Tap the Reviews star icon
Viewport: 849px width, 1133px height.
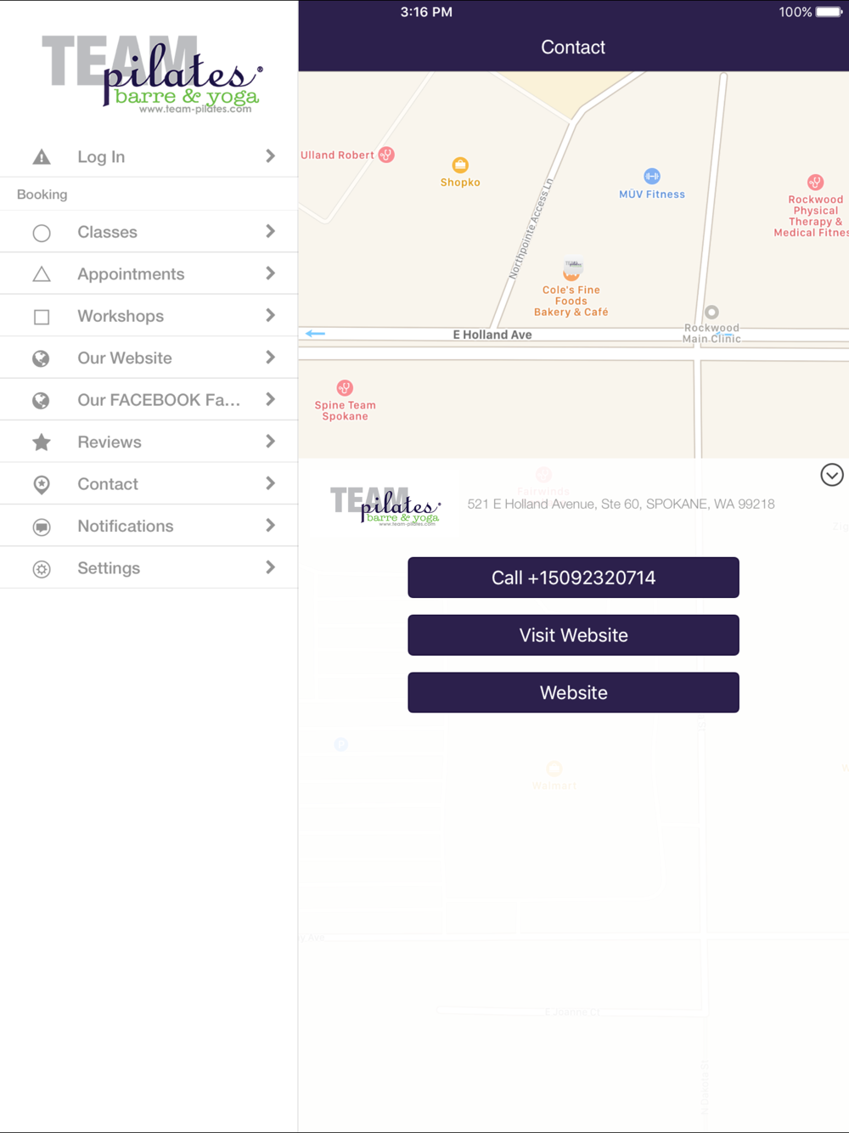pos(42,442)
